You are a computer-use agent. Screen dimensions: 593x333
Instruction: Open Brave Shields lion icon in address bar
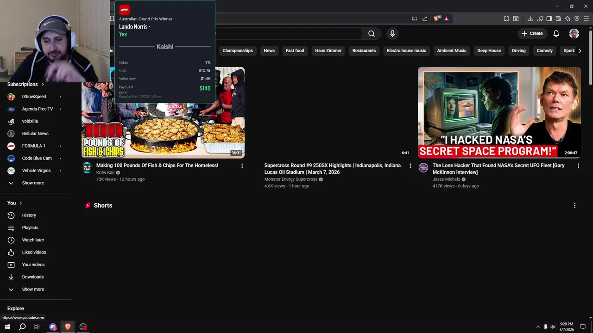tap(436, 18)
